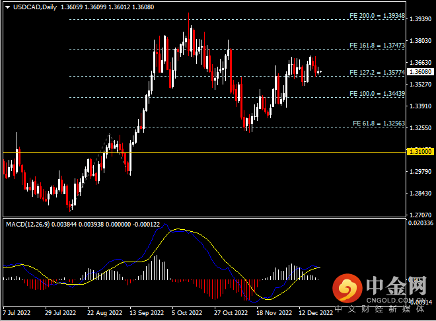
Task: Click the 1.29790 price scale label
Action: coord(419,172)
